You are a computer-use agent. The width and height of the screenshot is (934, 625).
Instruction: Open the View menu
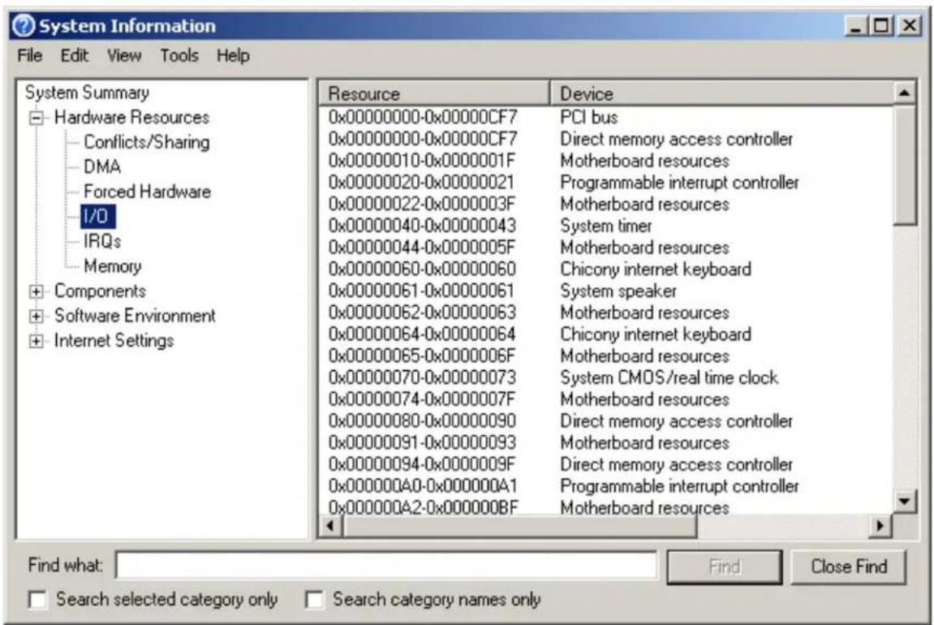click(124, 55)
